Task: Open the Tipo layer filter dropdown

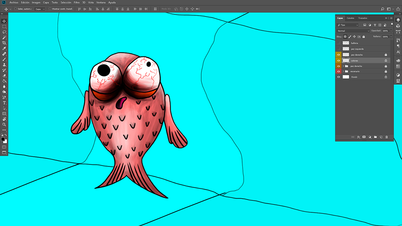Action: point(348,25)
